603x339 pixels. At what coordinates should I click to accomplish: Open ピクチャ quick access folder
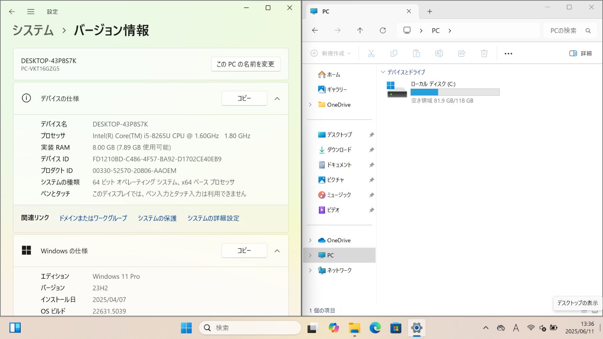pos(331,180)
